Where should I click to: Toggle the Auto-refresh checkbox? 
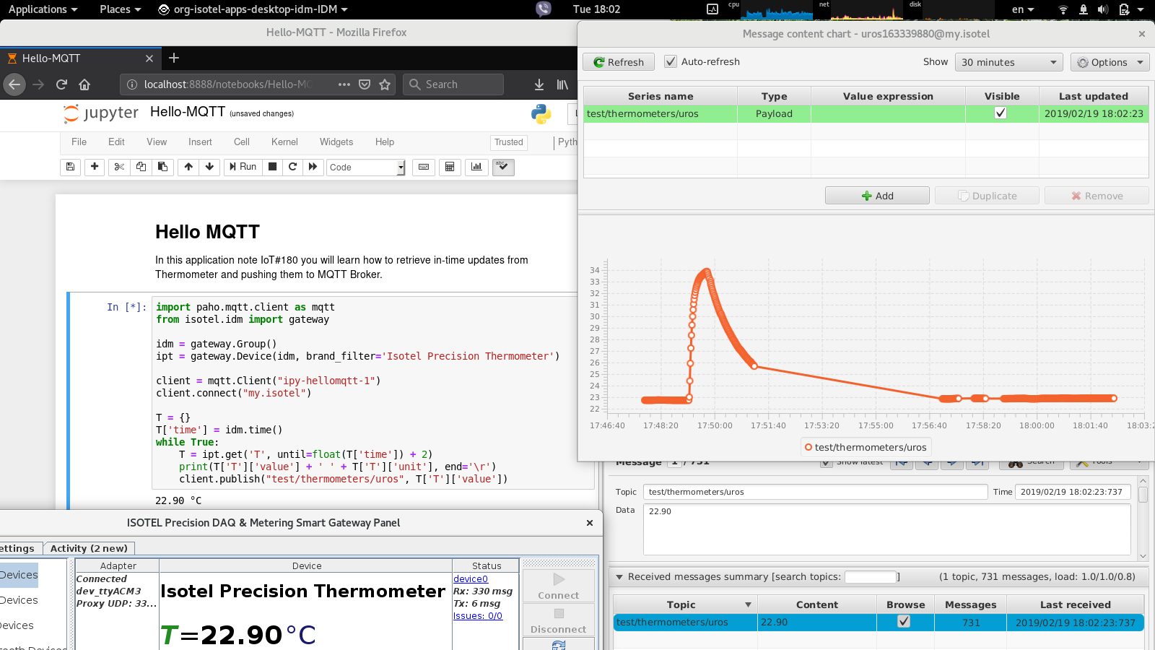(671, 61)
